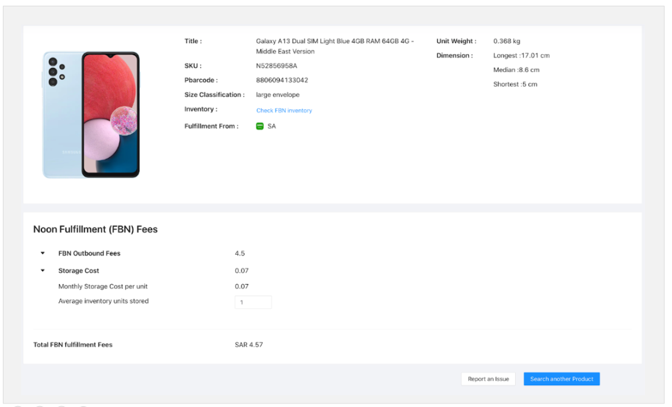The width and height of the screenshot is (672, 407).
Task: Open the Check FBN inventory link
Action: 284,110
